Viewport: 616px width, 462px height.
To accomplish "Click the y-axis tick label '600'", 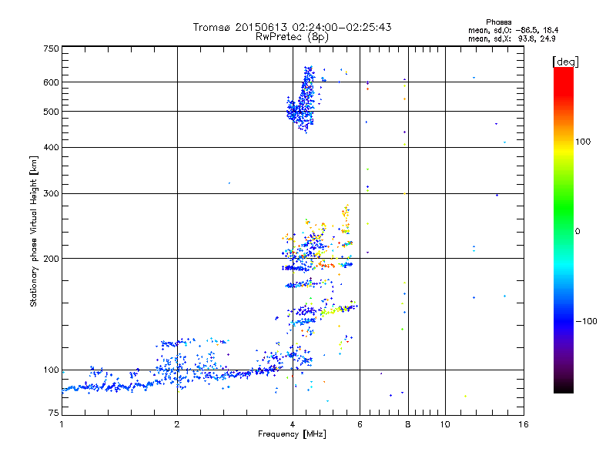I will (x=51, y=82).
